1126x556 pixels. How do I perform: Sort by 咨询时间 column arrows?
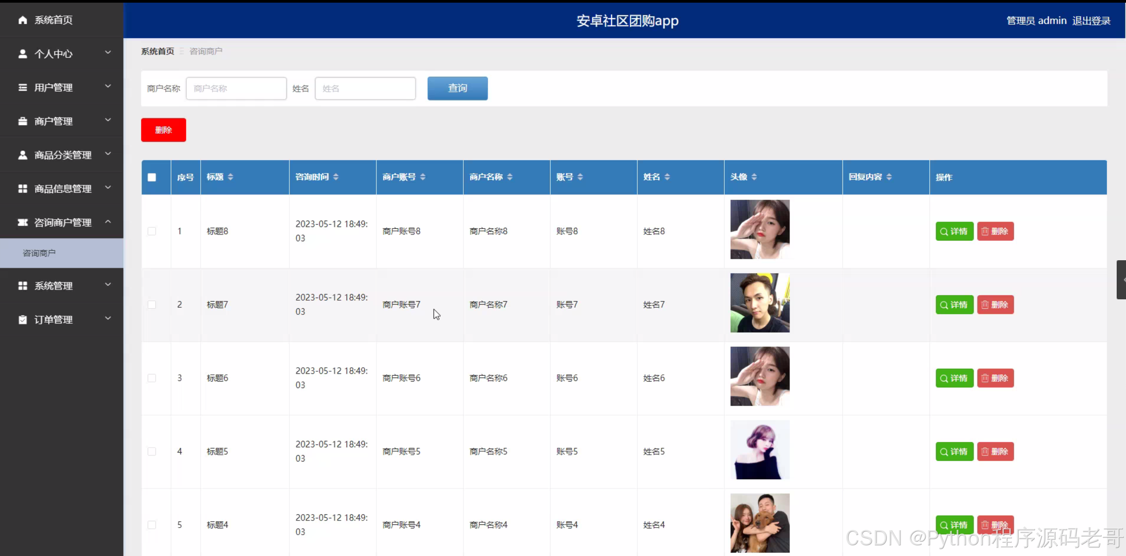[x=336, y=177]
